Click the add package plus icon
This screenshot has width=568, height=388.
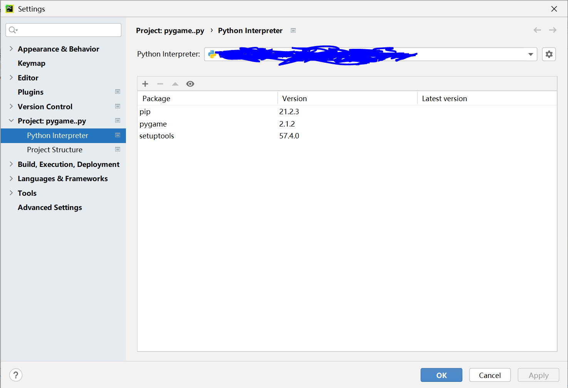click(145, 84)
